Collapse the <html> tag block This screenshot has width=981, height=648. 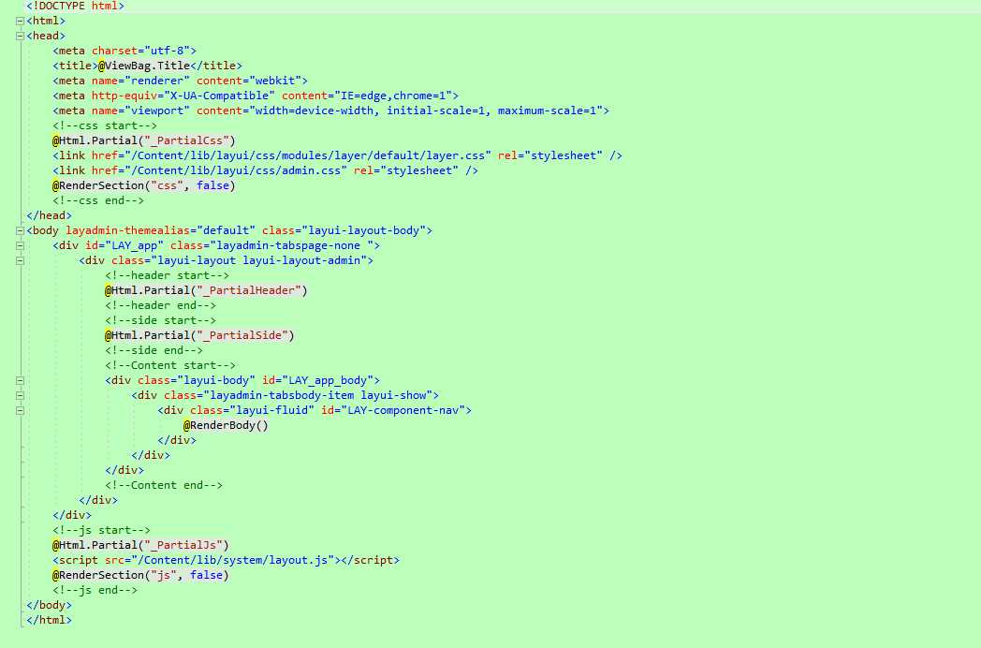pyautogui.click(x=20, y=21)
